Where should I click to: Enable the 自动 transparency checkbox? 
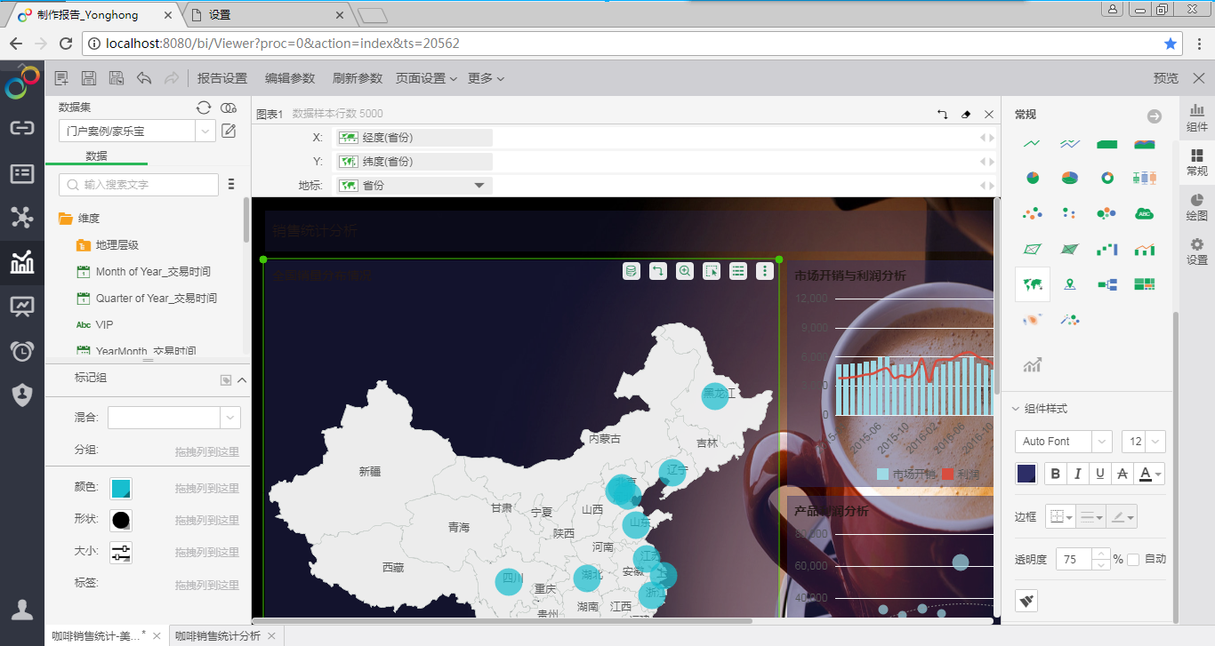pos(1133,560)
